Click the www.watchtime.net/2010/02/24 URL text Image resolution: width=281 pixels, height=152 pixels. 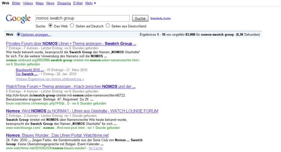tap(46, 148)
